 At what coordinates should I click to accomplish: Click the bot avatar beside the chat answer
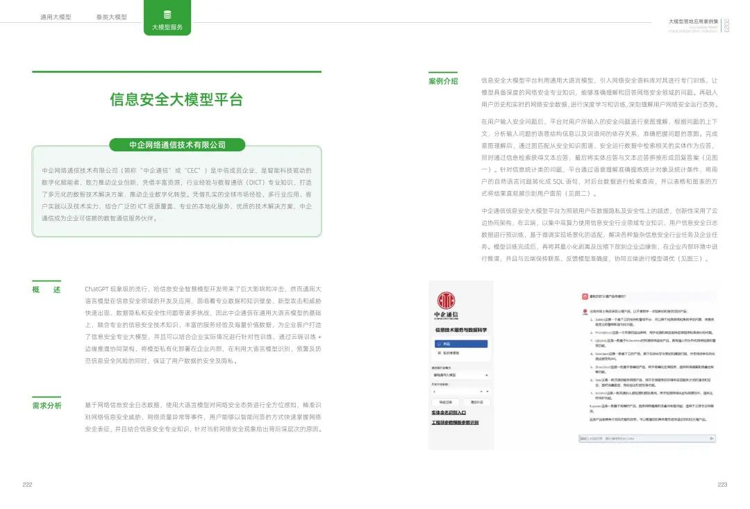click(x=585, y=311)
